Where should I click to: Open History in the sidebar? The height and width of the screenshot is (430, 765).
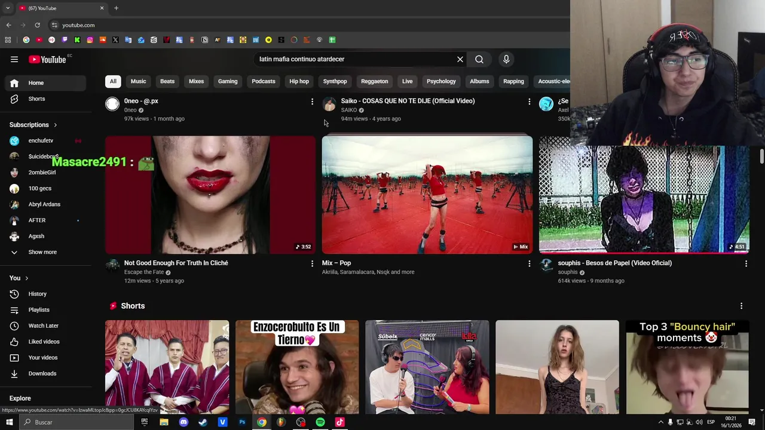(x=45, y=294)
